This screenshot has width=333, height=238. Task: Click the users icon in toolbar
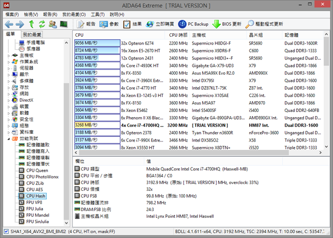tap(53, 24)
